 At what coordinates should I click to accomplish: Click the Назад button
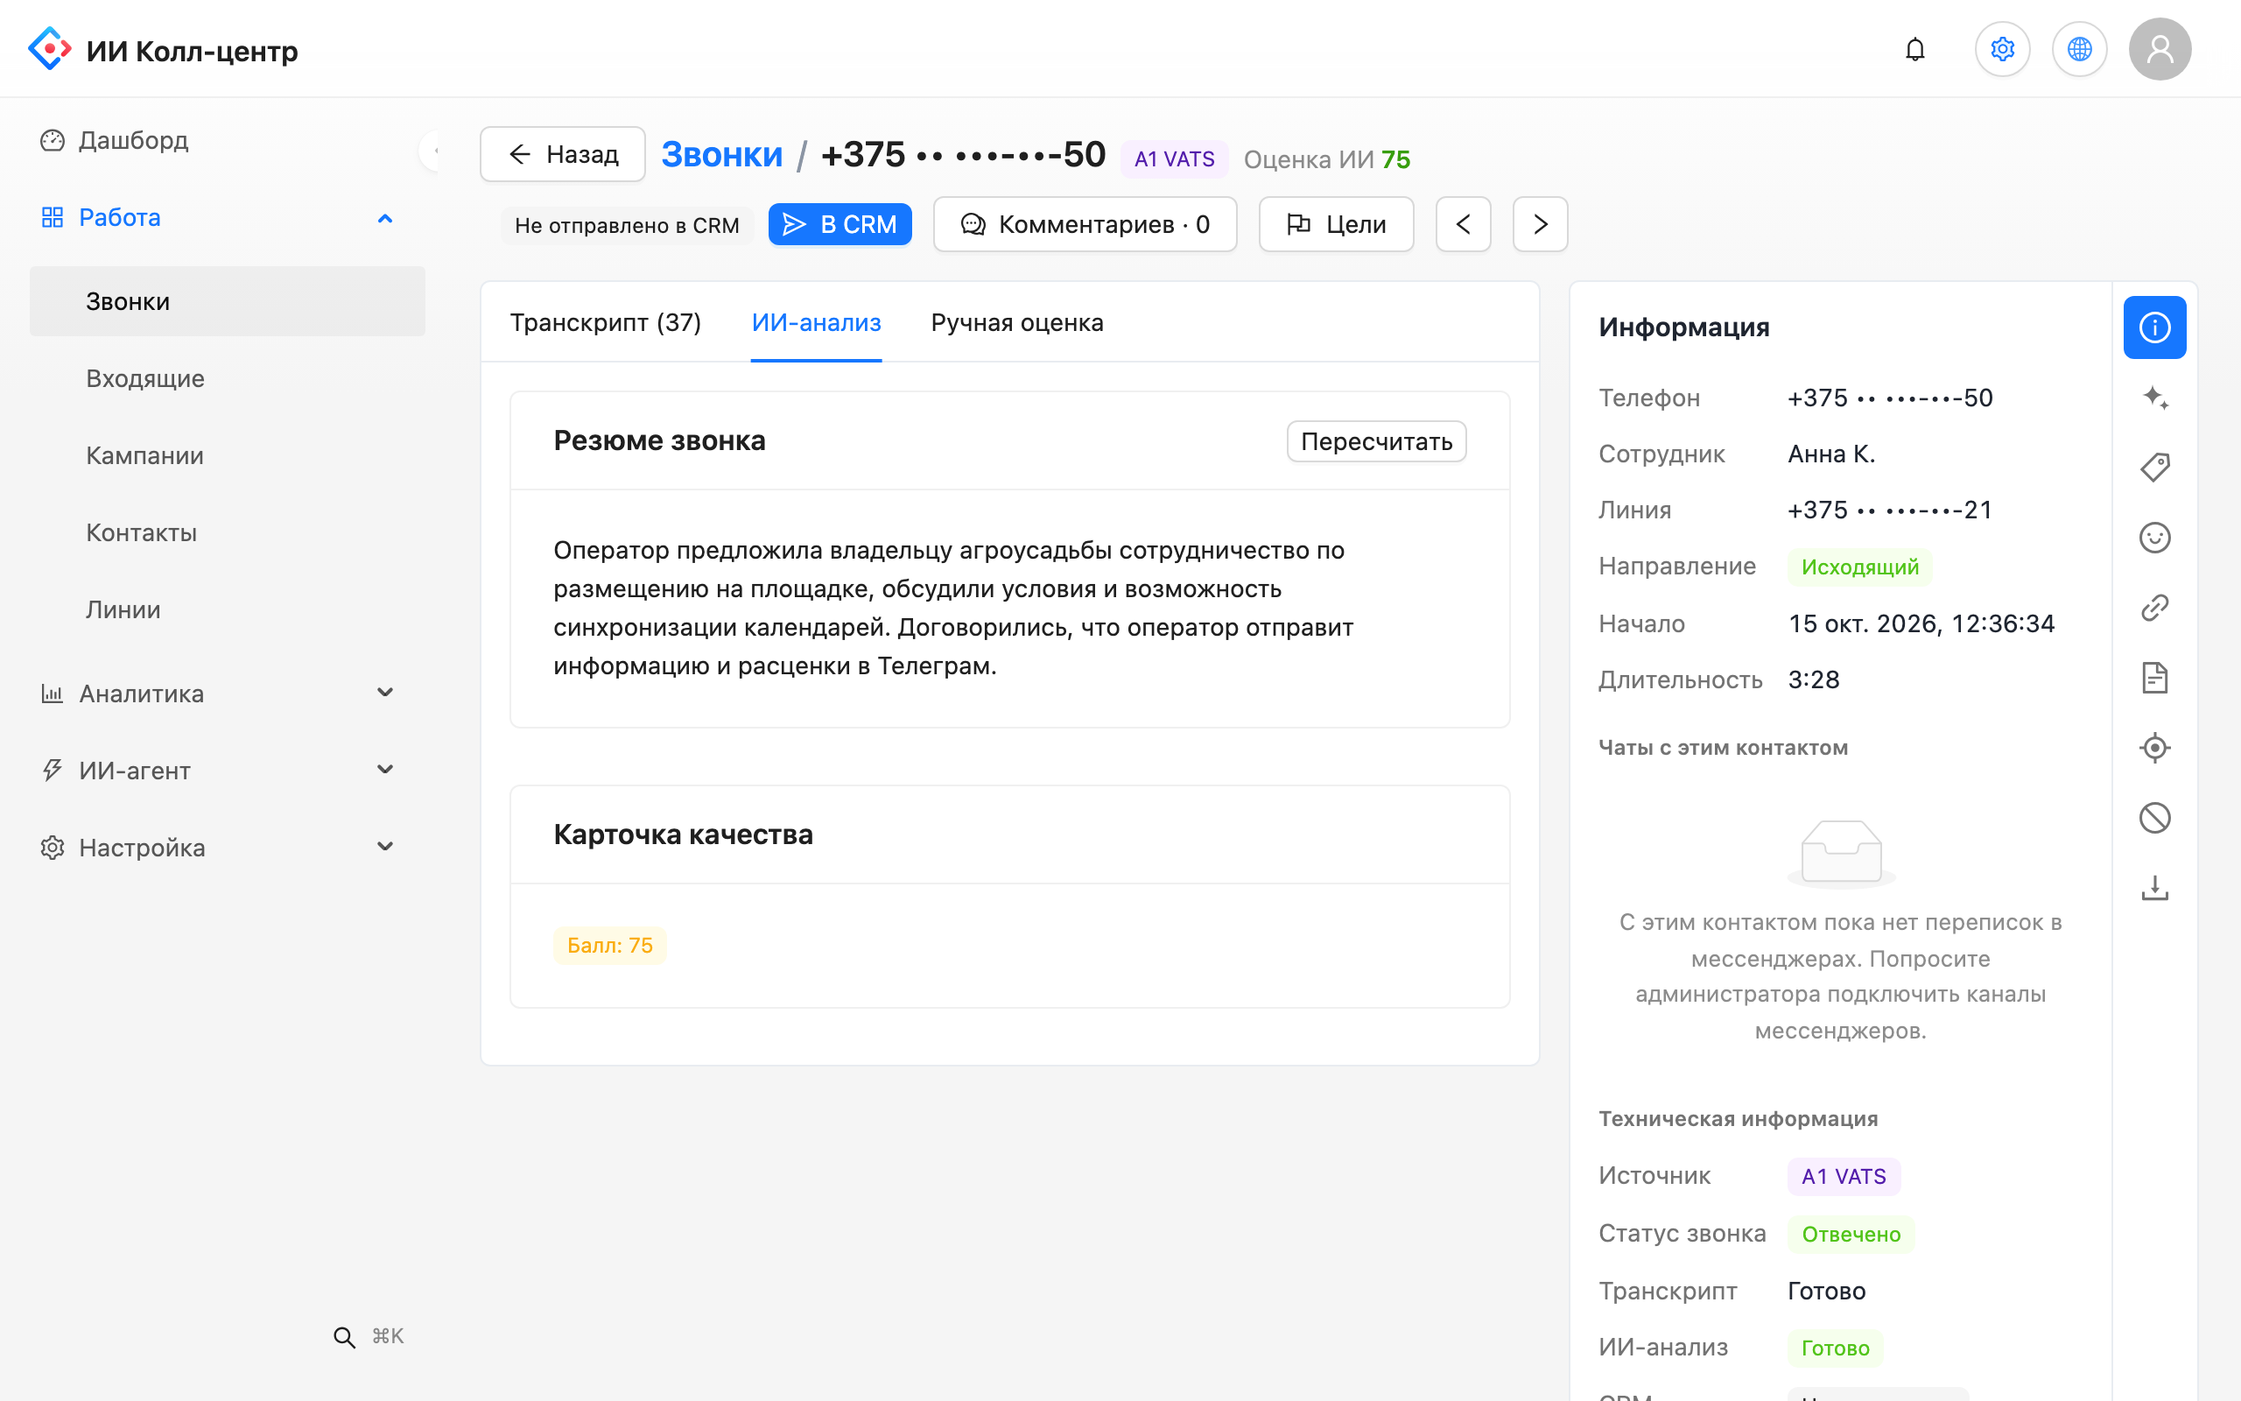tap(563, 154)
